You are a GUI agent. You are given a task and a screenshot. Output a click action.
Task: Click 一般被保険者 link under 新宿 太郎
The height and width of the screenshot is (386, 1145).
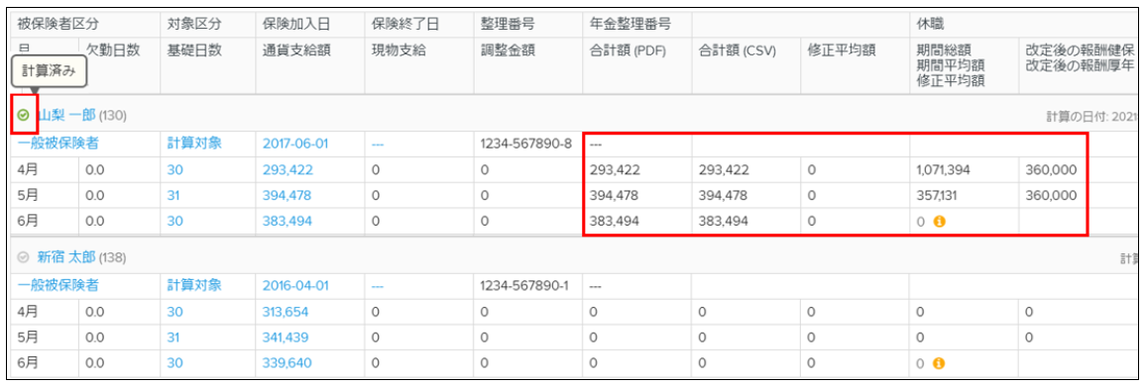click(x=57, y=285)
